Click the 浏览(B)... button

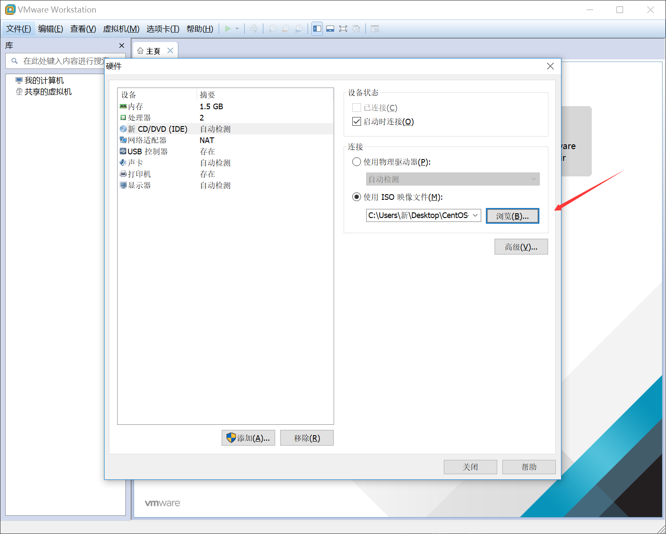click(512, 216)
